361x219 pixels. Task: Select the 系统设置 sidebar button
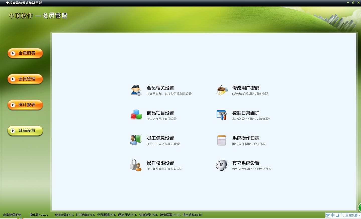pyautogui.click(x=25, y=131)
